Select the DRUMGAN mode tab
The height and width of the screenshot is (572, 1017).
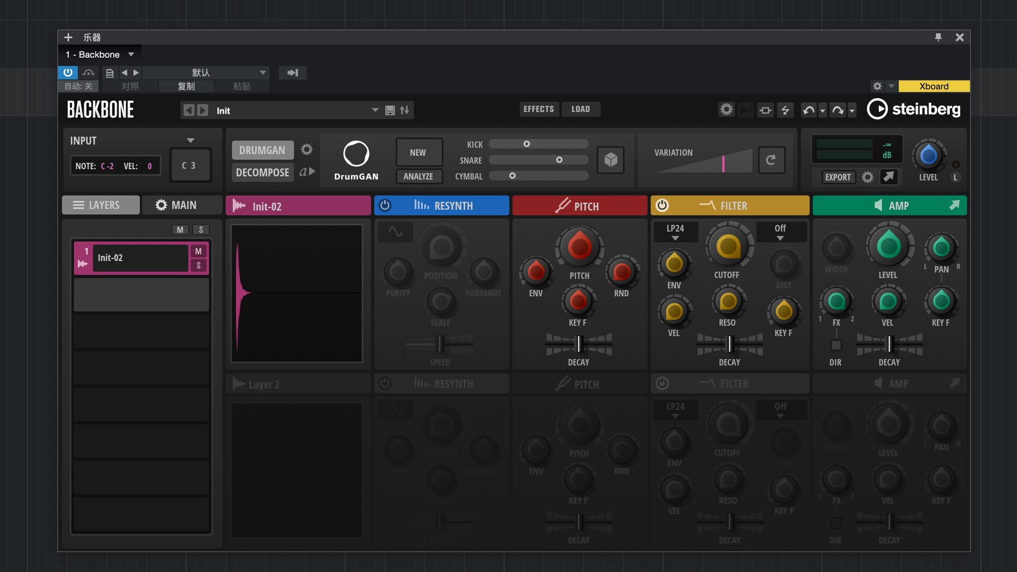[x=262, y=150]
